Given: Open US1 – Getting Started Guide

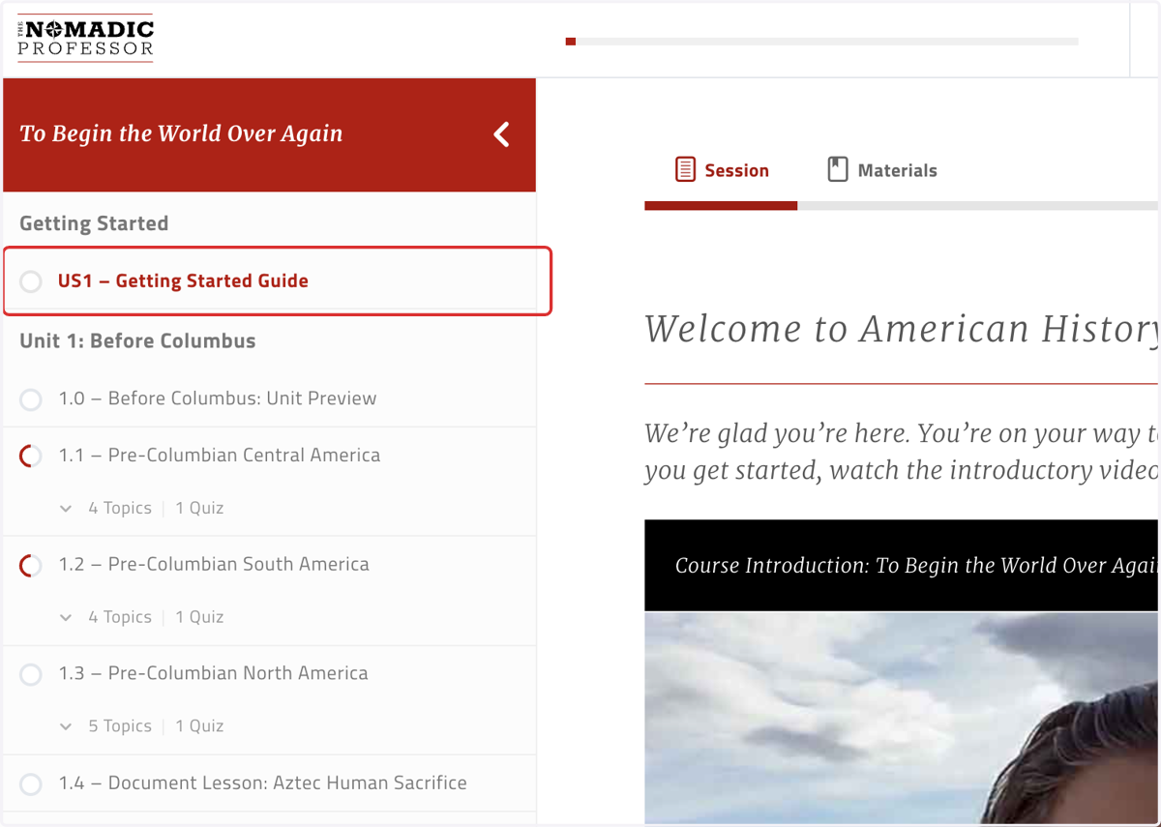Looking at the screenshot, I should tap(183, 281).
